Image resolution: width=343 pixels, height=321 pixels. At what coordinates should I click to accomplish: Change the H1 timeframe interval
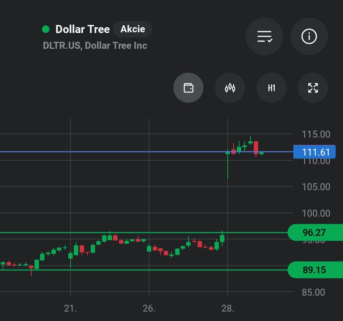tap(271, 88)
